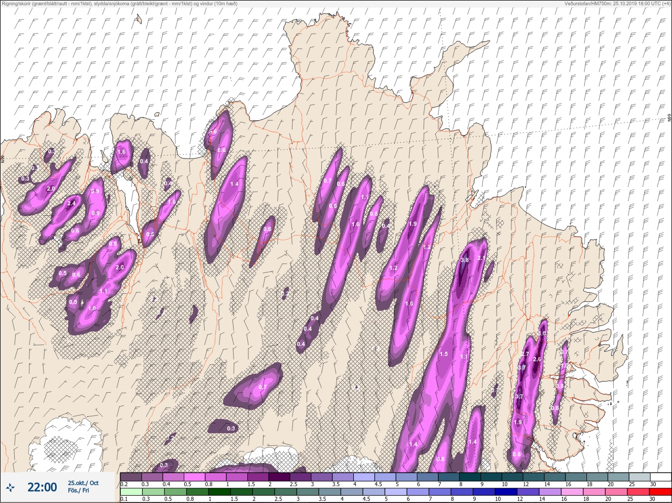Select the 2.6 precipitation value in the east
Screen dimensions: 672x503
537,359
